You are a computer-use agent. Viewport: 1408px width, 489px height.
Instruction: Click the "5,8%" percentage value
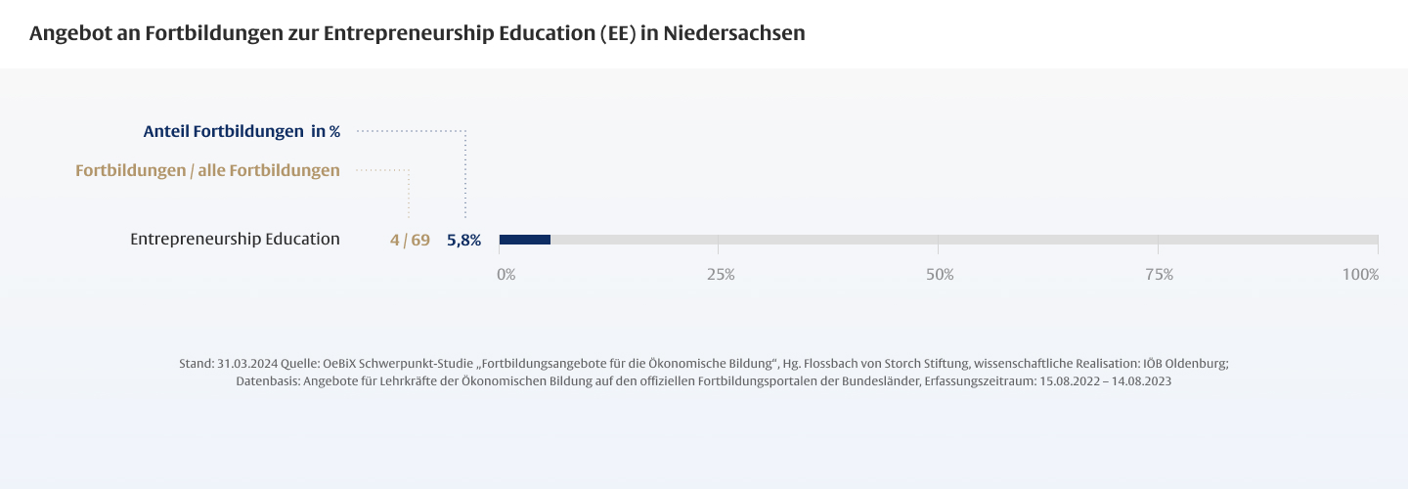point(463,240)
